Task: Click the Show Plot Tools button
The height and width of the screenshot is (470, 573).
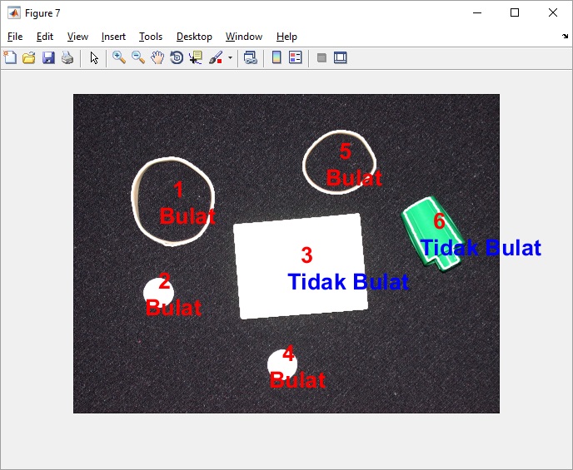Action: point(340,57)
